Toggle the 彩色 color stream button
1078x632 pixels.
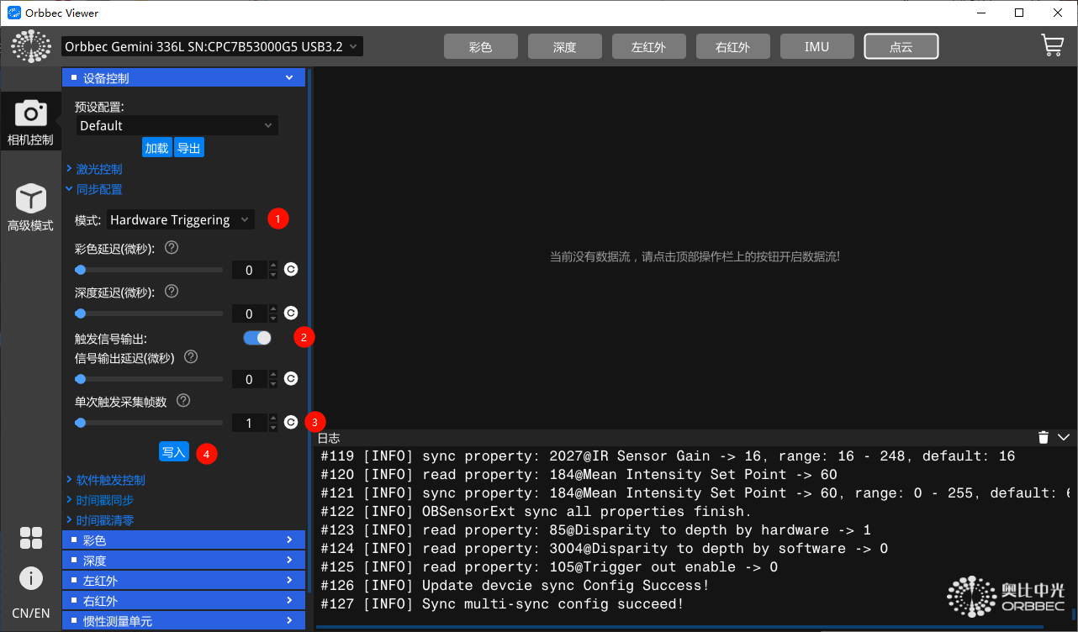coord(480,47)
